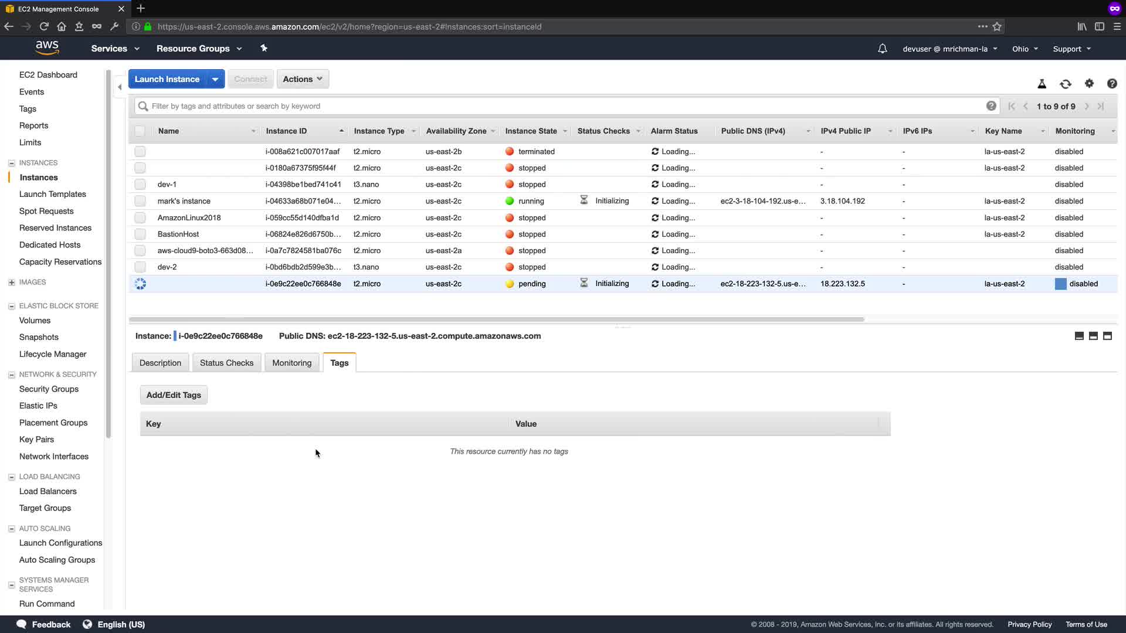Switch to the Status Checks tab
Screen dimensions: 1126x633
pos(226,363)
